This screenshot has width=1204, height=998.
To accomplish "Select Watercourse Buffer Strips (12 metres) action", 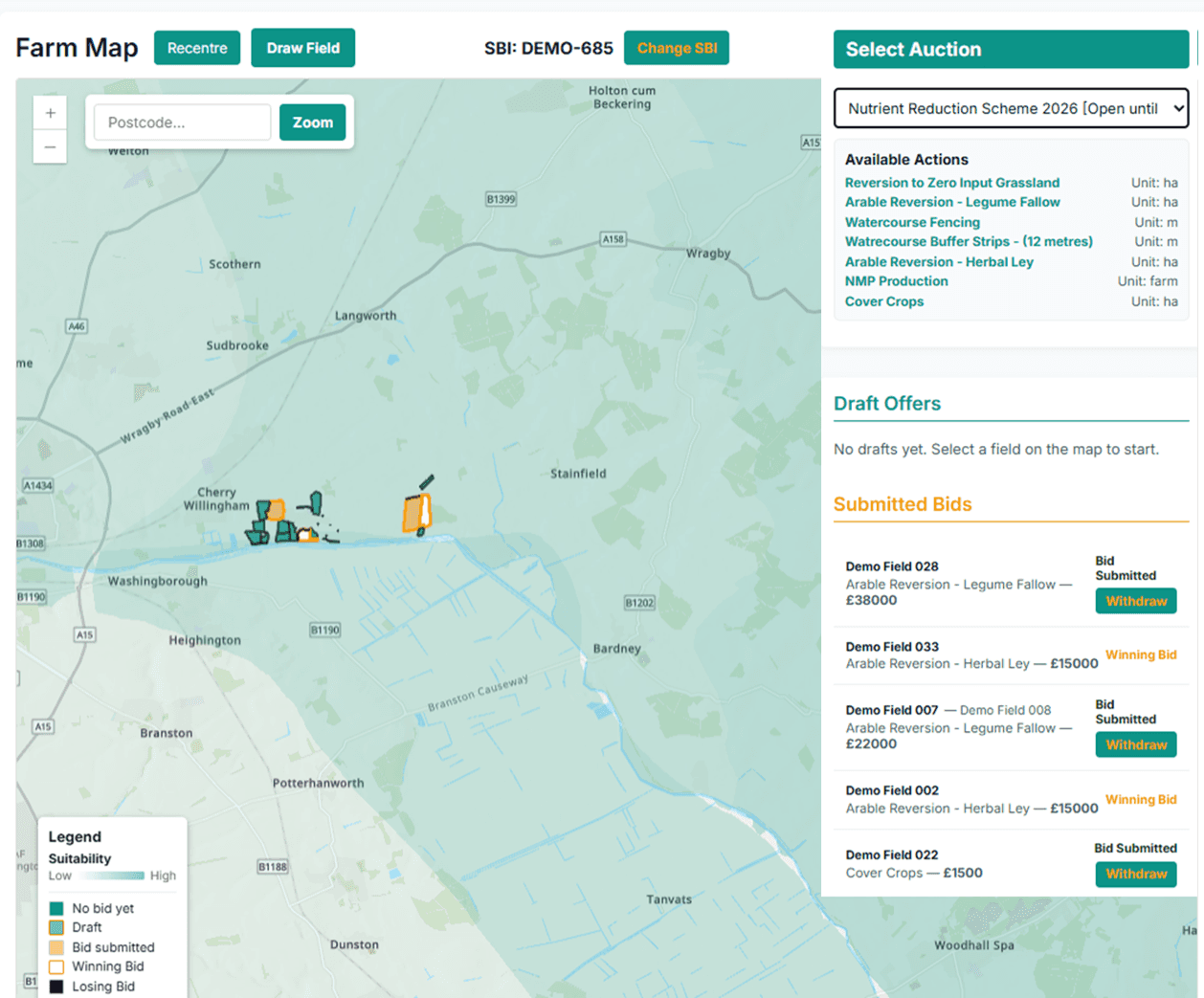I will (969, 241).
